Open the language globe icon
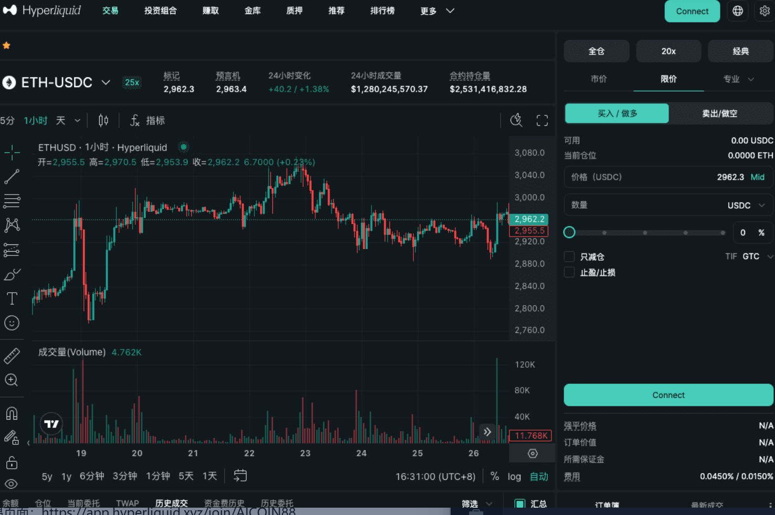 click(x=737, y=11)
